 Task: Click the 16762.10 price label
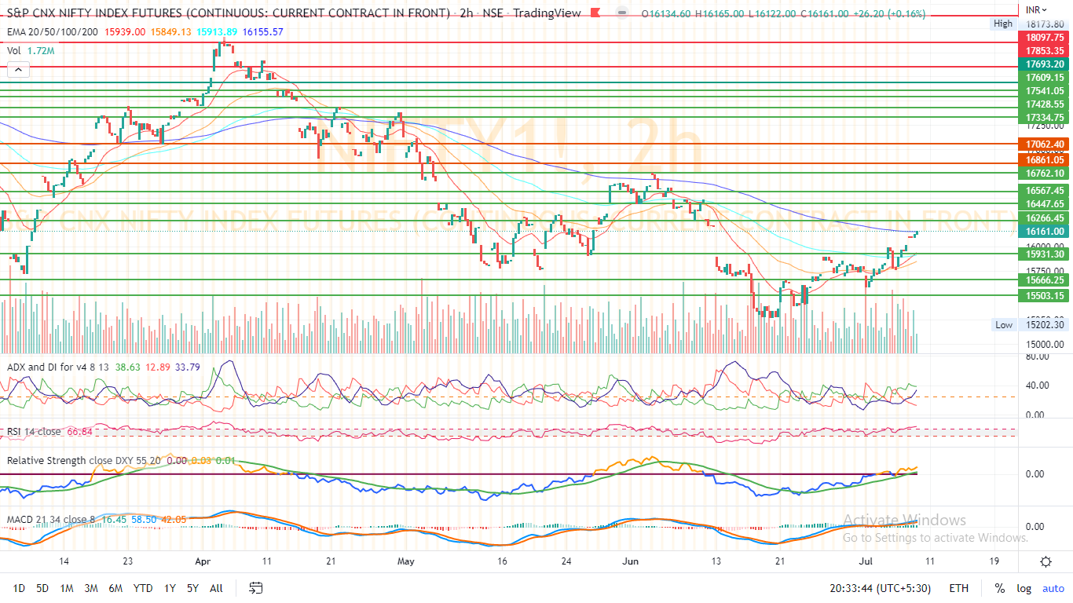click(1045, 174)
